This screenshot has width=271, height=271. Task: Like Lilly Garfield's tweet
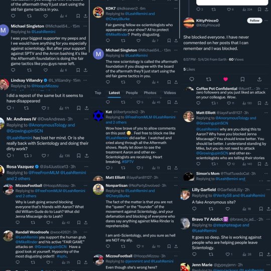(x=228, y=209)
